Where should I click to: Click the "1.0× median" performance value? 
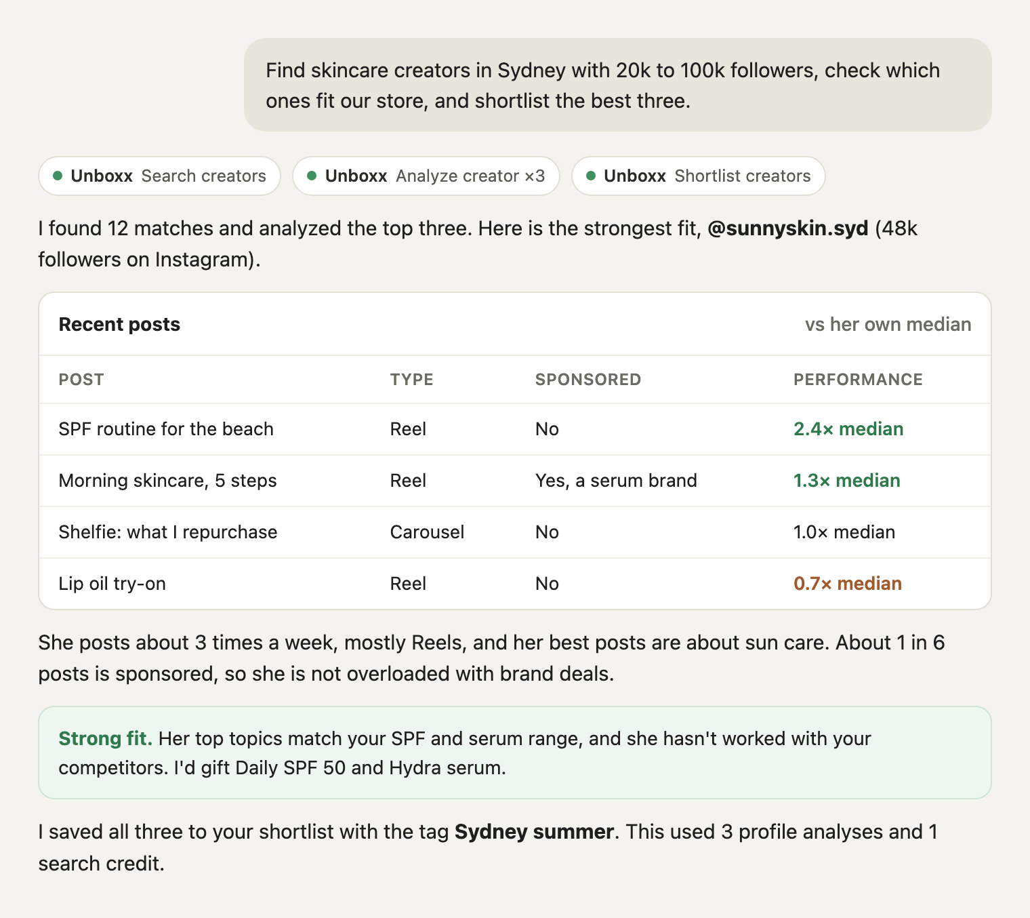(x=844, y=532)
